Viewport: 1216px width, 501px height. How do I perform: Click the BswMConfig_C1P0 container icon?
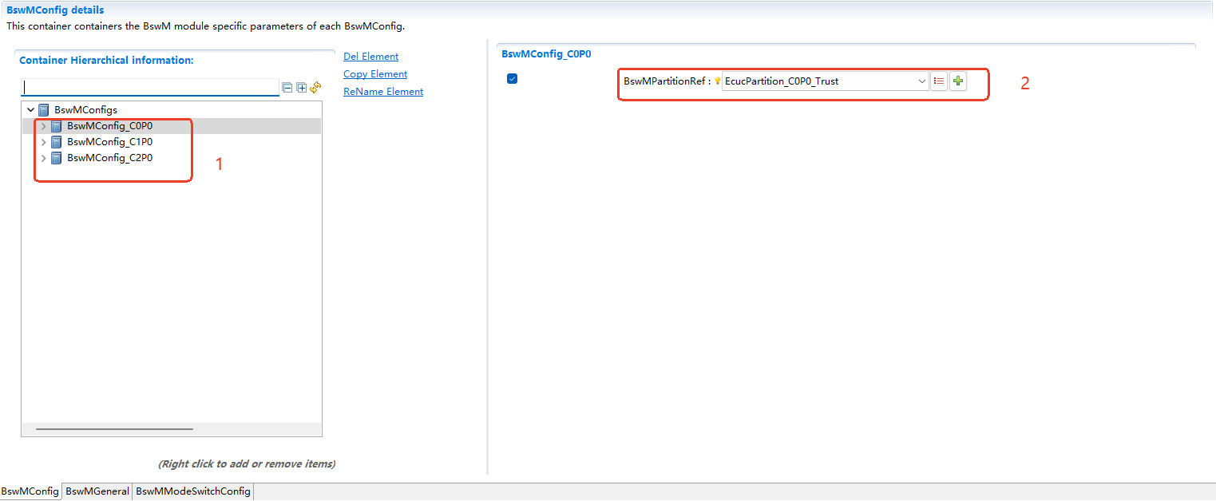pyautogui.click(x=56, y=141)
